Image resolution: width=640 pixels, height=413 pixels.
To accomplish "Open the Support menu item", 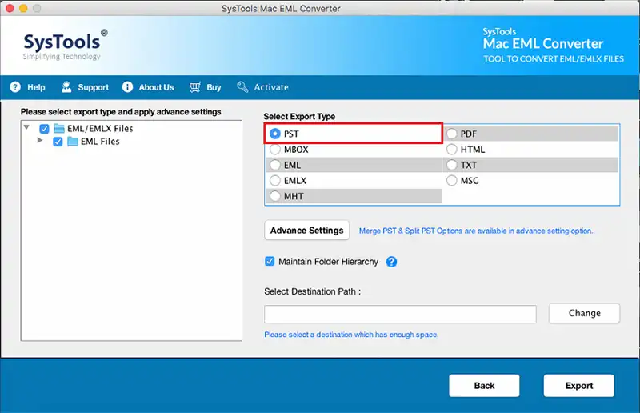I will point(93,87).
